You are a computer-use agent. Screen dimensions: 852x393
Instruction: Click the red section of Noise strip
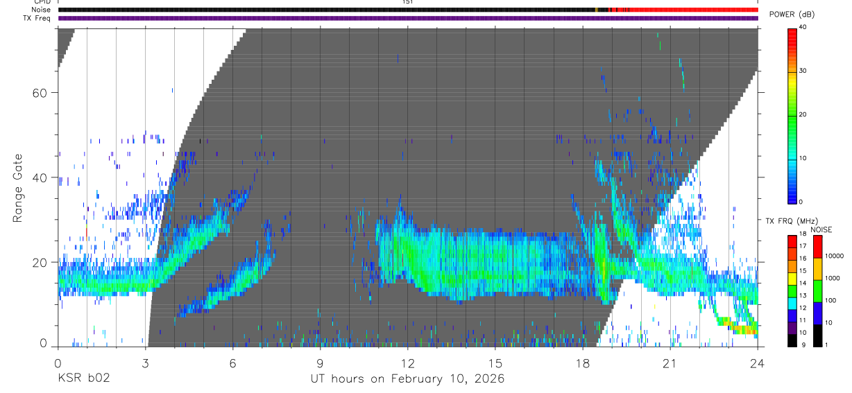pos(683,10)
